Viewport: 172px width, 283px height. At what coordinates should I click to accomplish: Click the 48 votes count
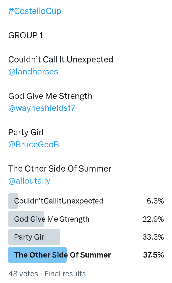click(x=23, y=274)
